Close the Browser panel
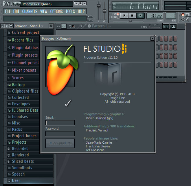Viewport: 191px width, 186px height. (51, 26)
